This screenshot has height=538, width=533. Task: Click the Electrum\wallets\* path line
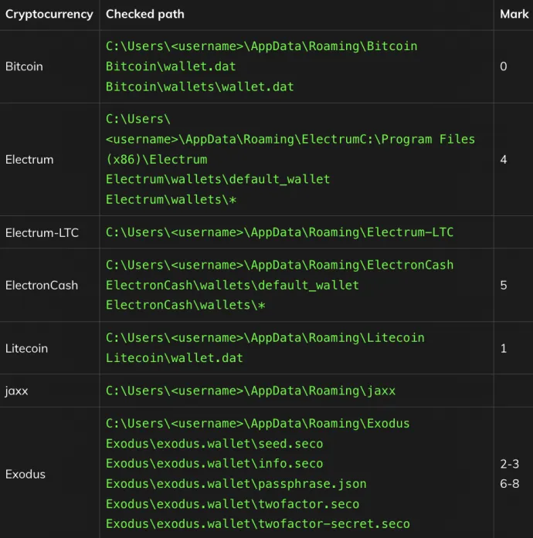point(171,200)
